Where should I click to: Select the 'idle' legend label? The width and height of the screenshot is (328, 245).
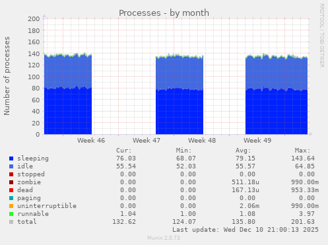[x=25, y=166]
